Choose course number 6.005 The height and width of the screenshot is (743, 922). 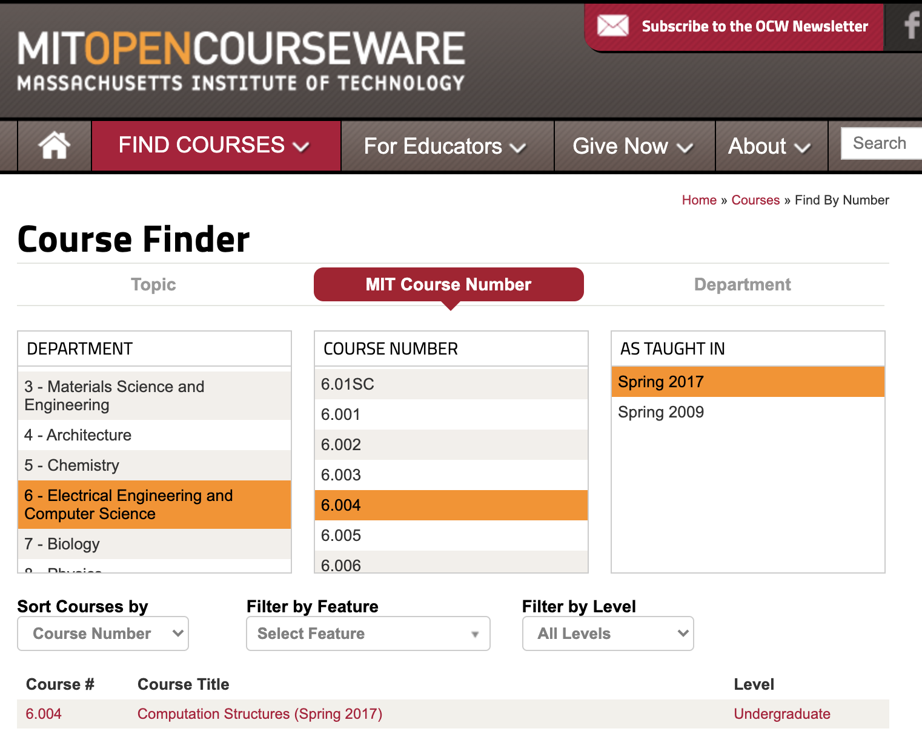pos(451,535)
